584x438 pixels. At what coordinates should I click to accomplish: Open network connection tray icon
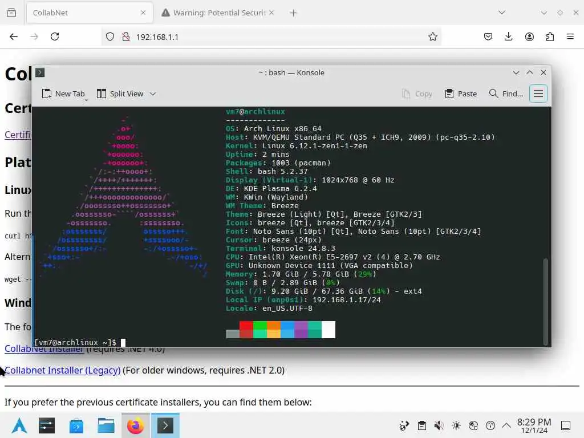(x=473, y=425)
